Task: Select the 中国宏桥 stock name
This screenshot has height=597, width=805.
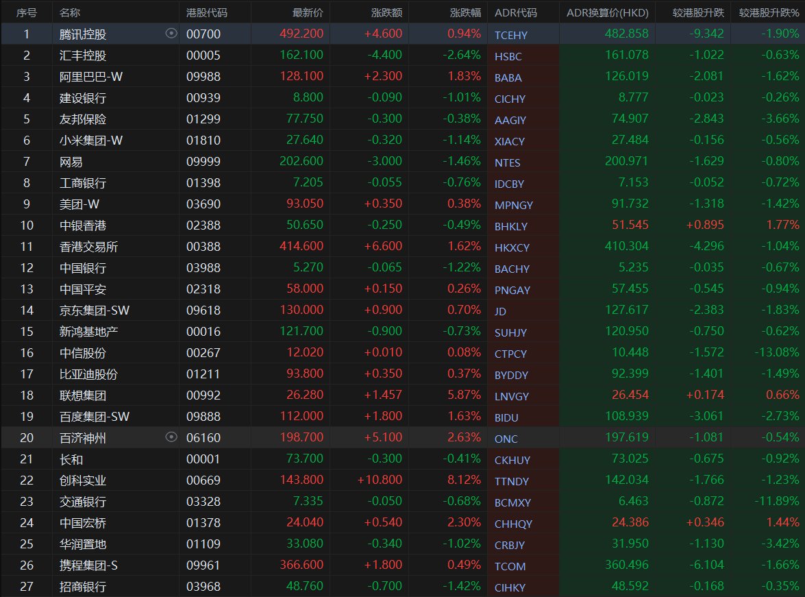Action: (x=83, y=522)
